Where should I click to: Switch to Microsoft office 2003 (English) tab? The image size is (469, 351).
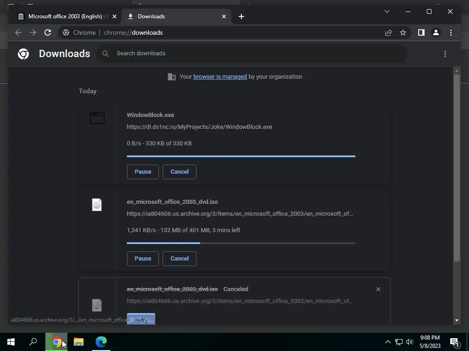(x=64, y=16)
